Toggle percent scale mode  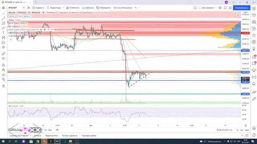point(237,130)
